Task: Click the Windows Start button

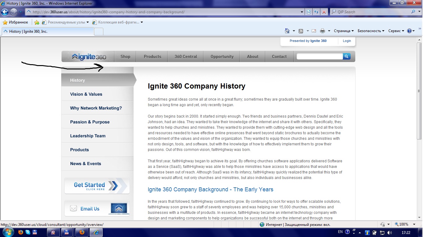Action: pos(7,232)
